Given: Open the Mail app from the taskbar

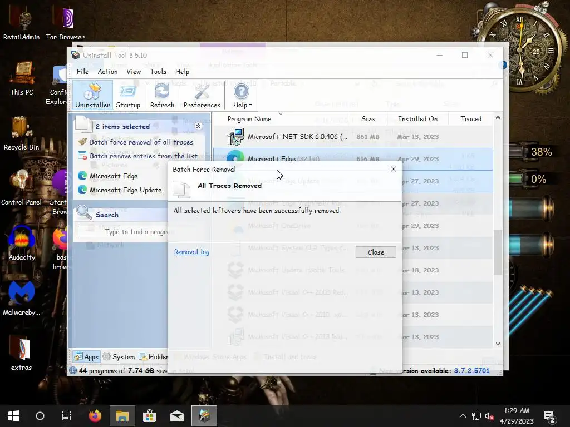Looking at the screenshot, I should 176,416.
